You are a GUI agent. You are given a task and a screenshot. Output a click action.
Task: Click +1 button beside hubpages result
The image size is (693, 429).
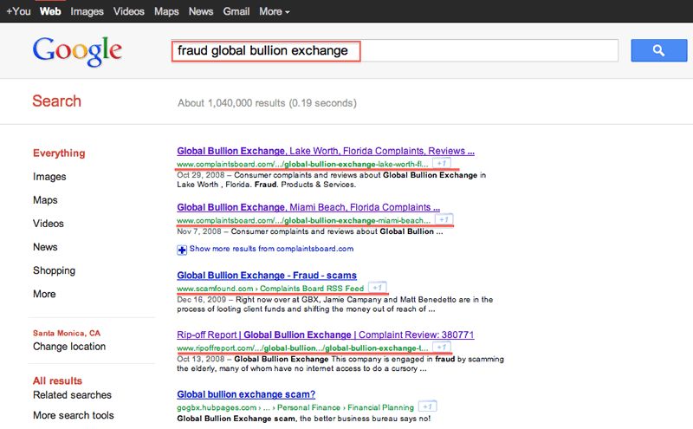[427, 406]
